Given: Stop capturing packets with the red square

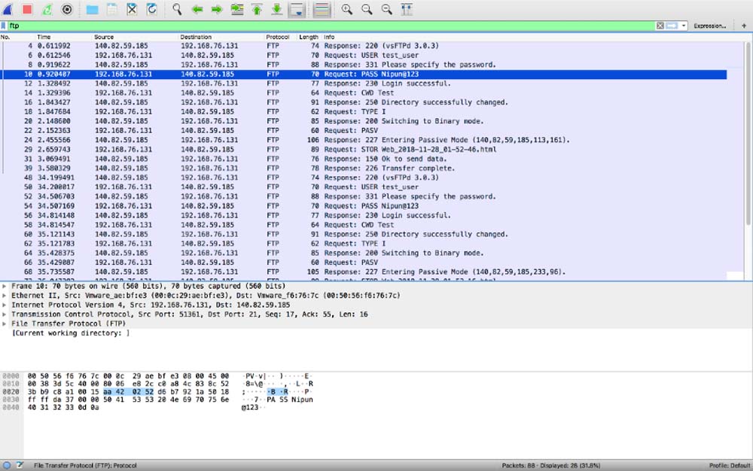Looking at the screenshot, I should [x=27, y=9].
